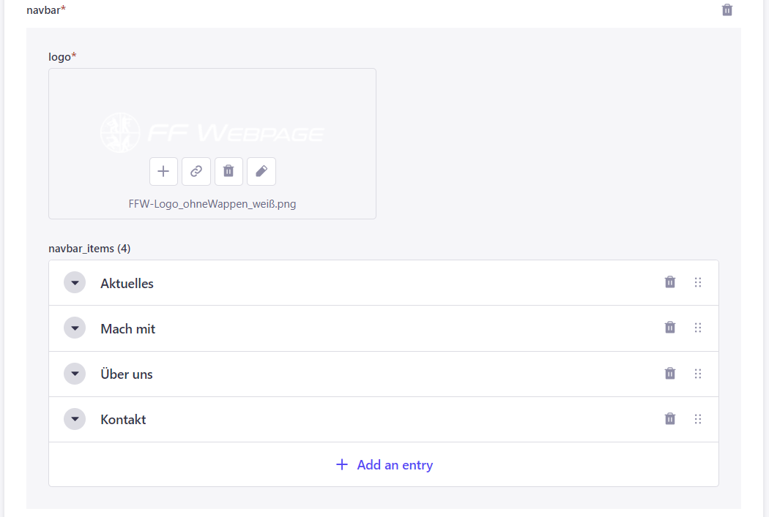Image resolution: width=769 pixels, height=517 pixels.
Task: Click the Kontakt drag handle
Action: 698,419
